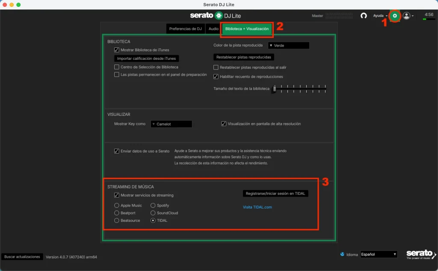438x271 pixels.
Task: Click the Serato logo at bottom right
Action: [x=421, y=254]
